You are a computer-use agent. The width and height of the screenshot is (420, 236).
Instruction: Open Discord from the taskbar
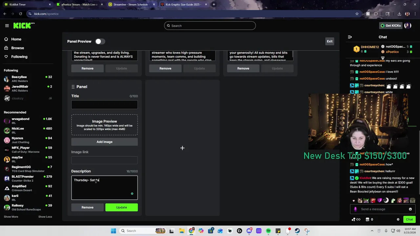coord(249,231)
